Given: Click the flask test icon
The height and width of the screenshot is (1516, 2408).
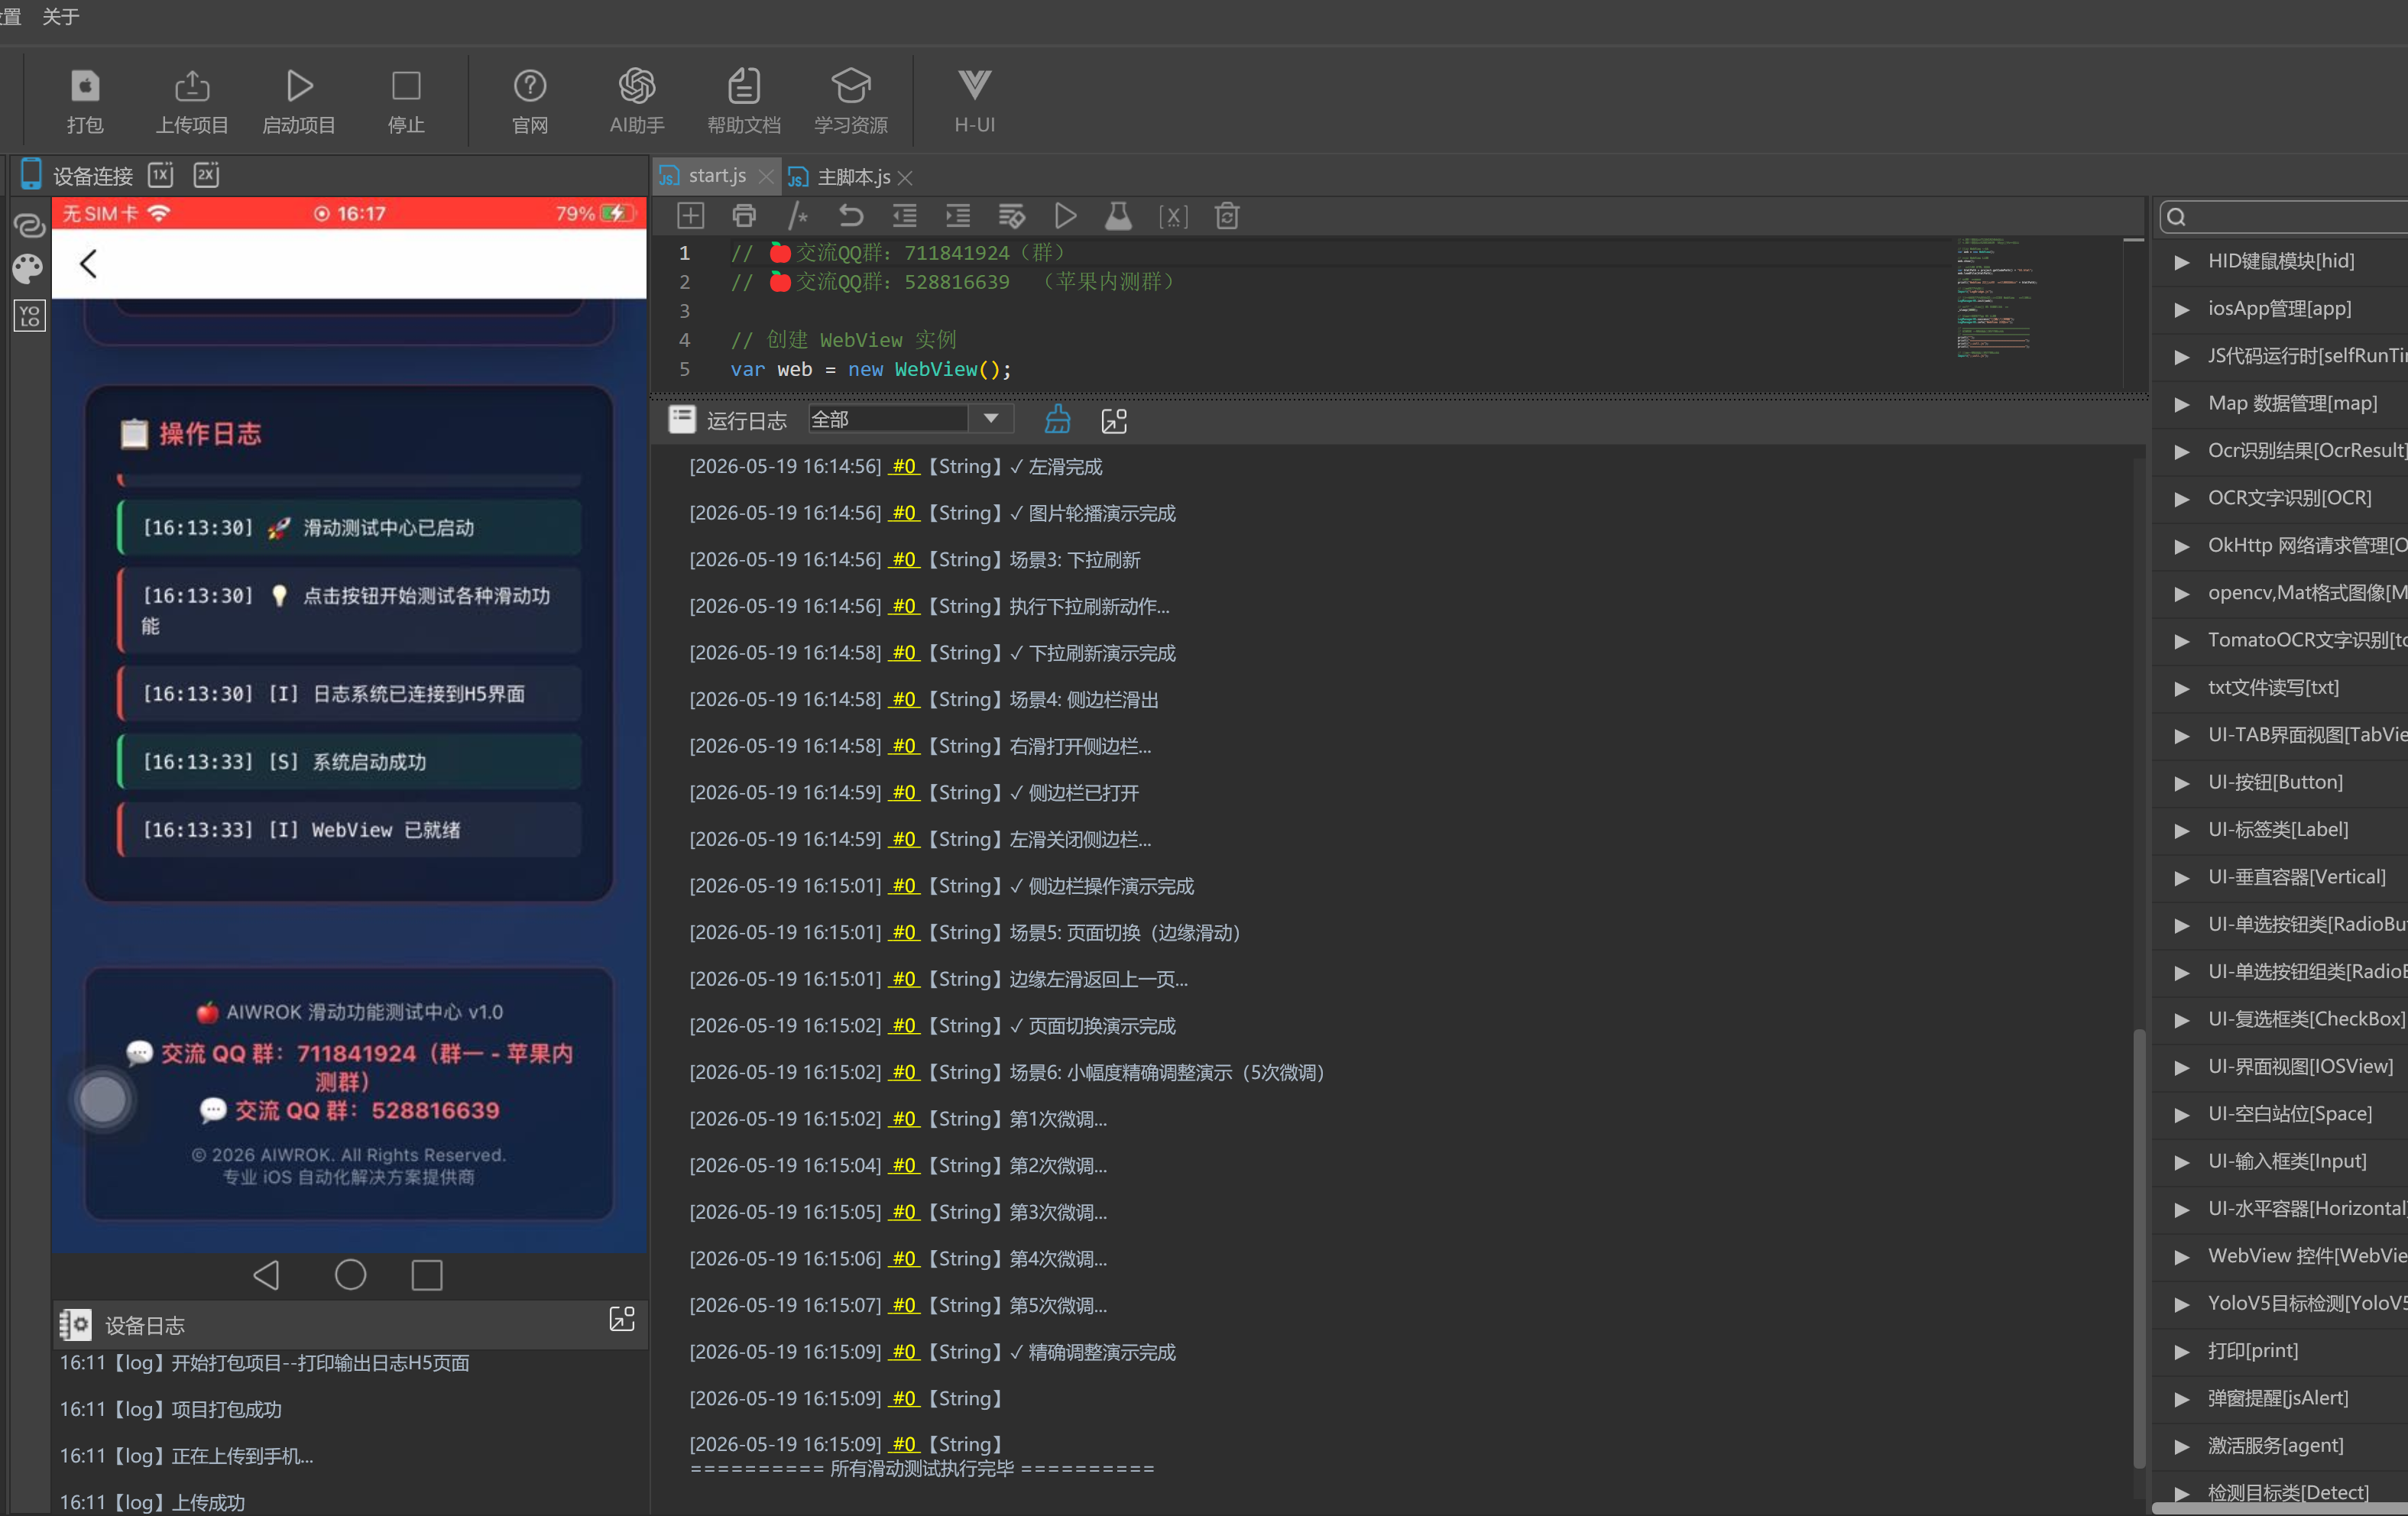Looking at the screenshot, I should click(1119, 216).
